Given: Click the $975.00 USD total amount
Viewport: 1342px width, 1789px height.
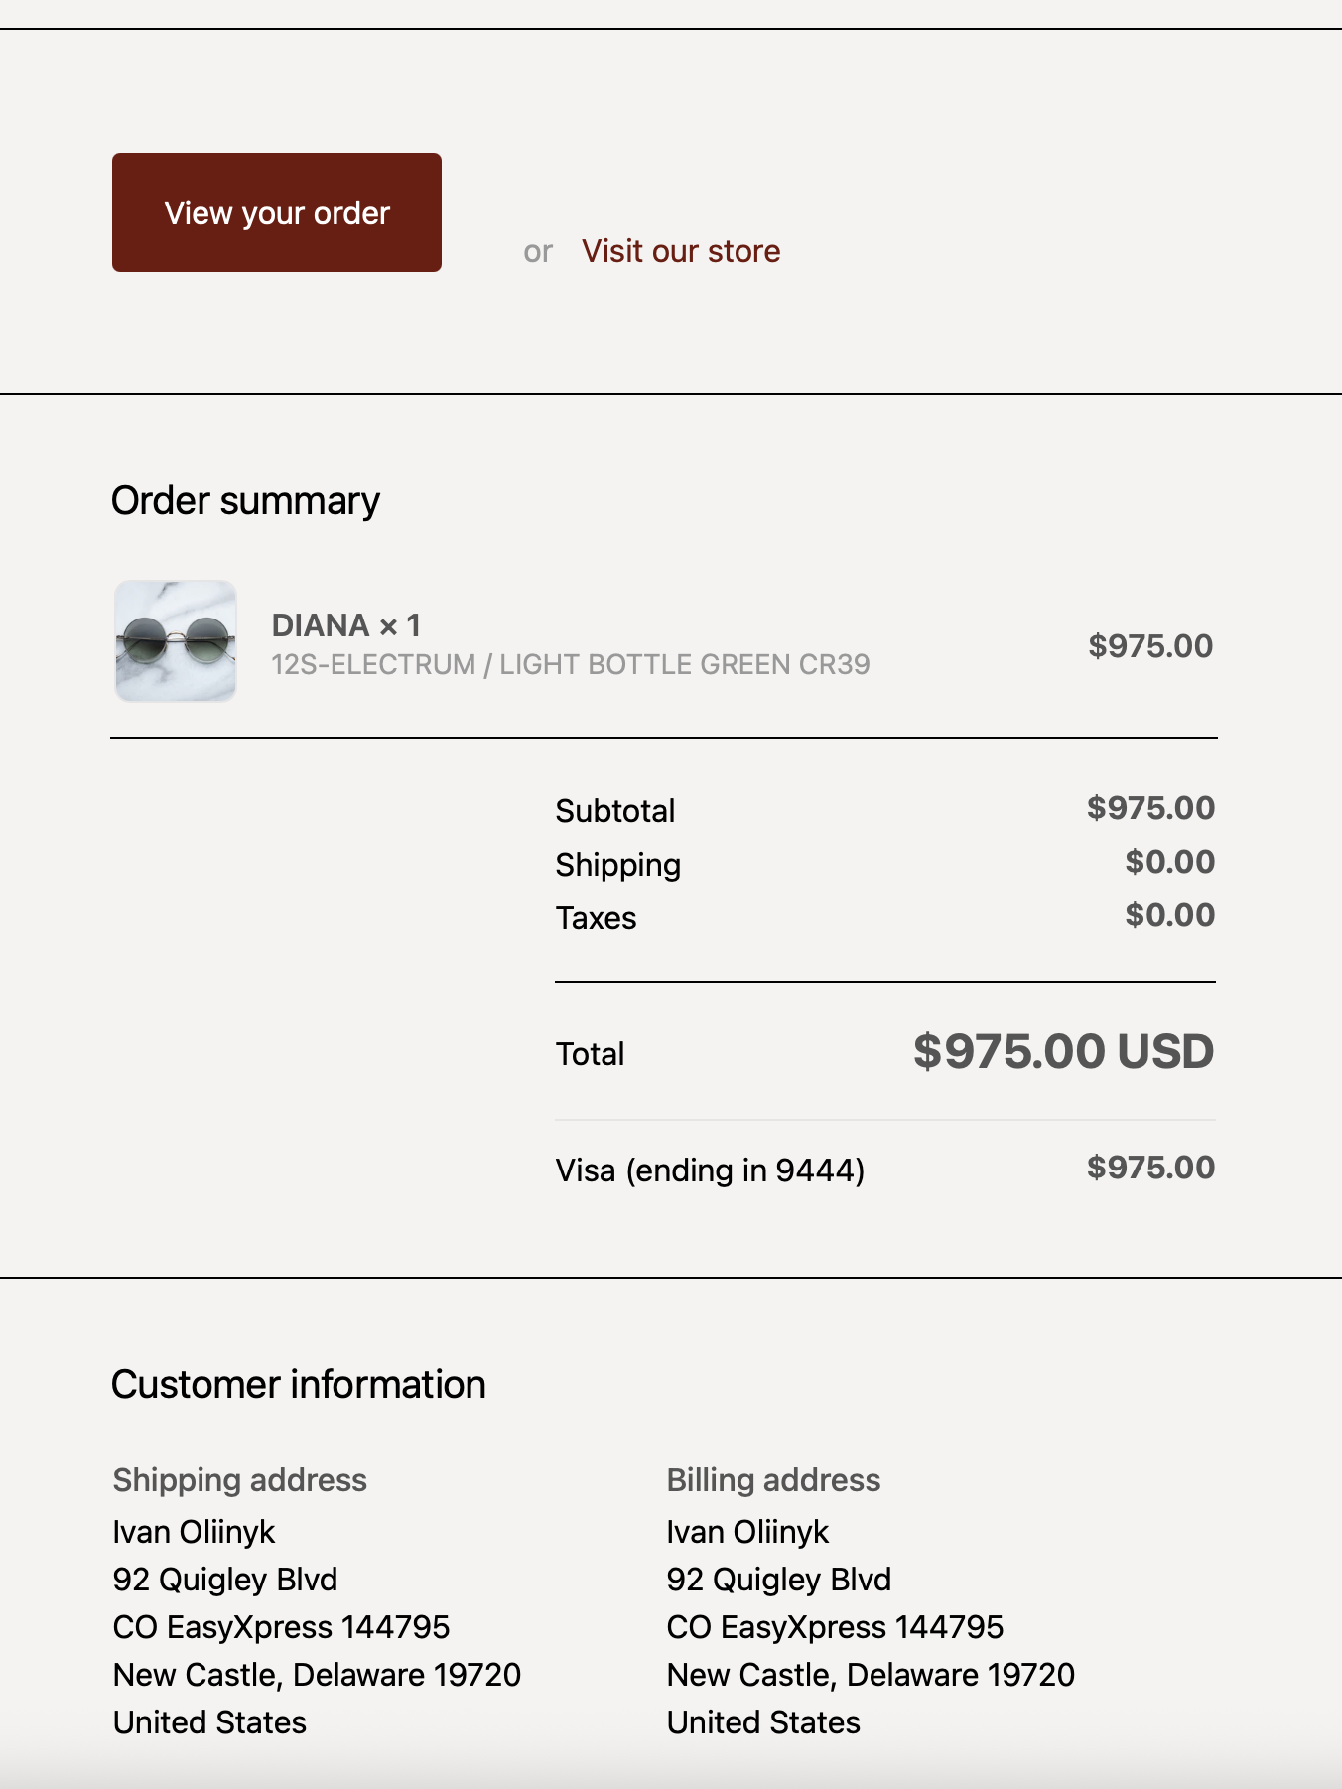Looking at the screenshot, I should click(x=1063, y=1051).
